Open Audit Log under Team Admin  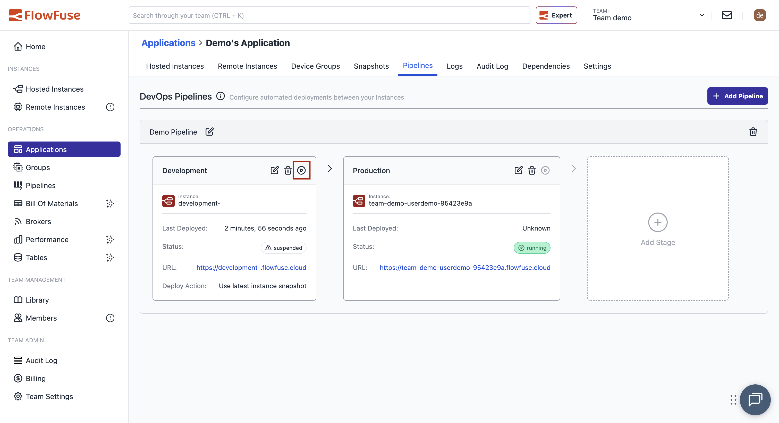coord(64,360)
